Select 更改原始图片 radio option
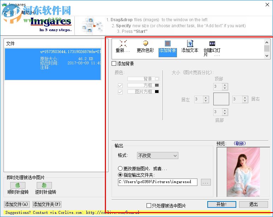Image resolution: width=273 pixels, height=217 pixels. point(120,168)
